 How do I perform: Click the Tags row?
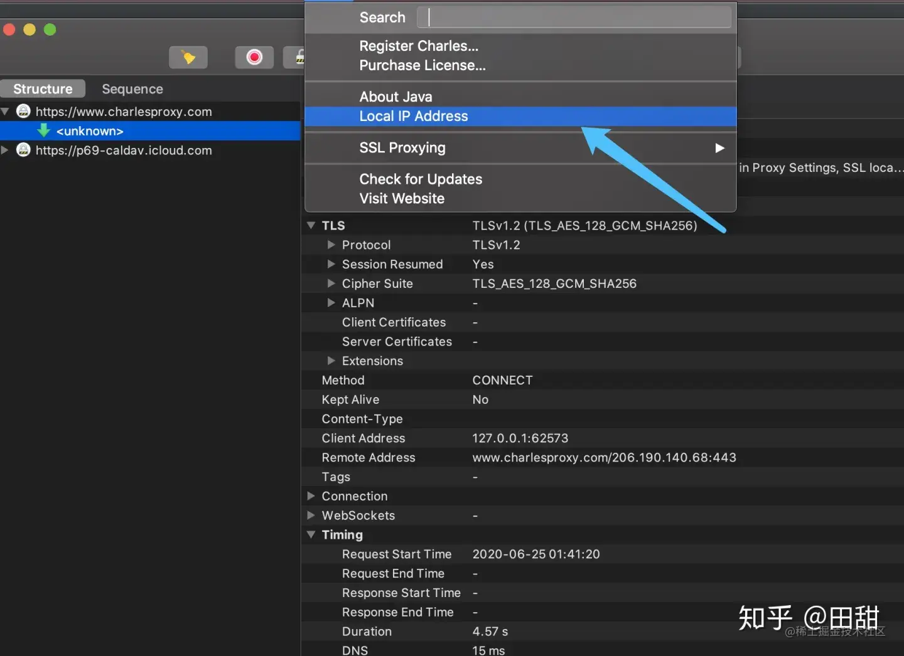pyautogui.click(x=603, y=477)
